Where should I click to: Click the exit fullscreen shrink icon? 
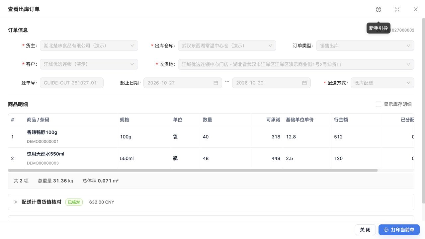point(397,9)
